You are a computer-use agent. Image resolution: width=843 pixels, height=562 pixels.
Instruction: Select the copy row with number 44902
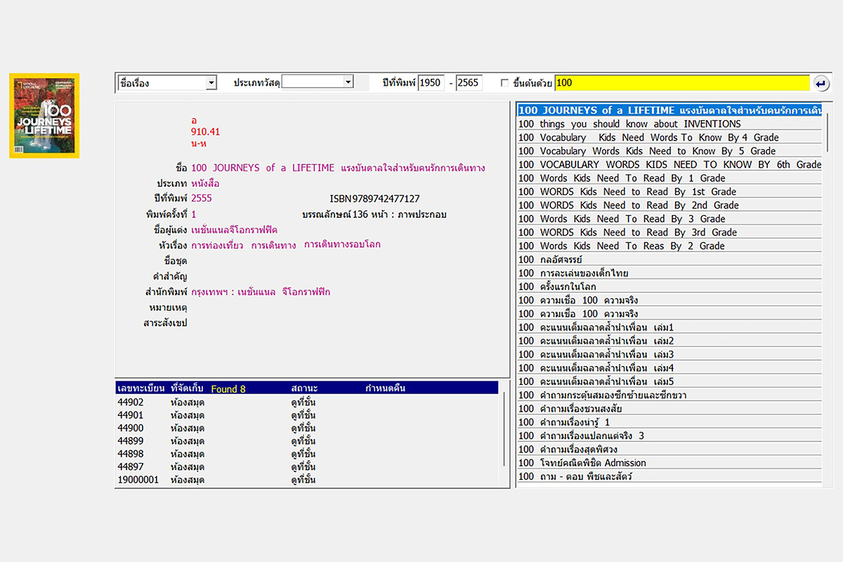pyautogui.click(x=131, y=403)
